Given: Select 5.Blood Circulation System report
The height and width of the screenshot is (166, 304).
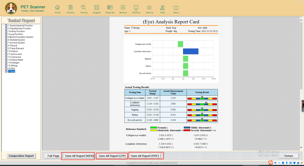Looking at the screenshot, I should (x=21, y=37).
